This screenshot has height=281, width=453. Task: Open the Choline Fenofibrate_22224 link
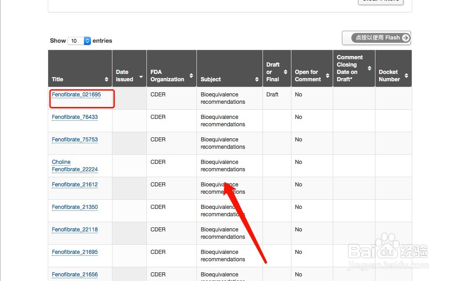pyautogui.click(x=75, y=166)
